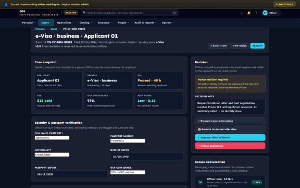Expand the Issuance menu

tap(105, 22)
